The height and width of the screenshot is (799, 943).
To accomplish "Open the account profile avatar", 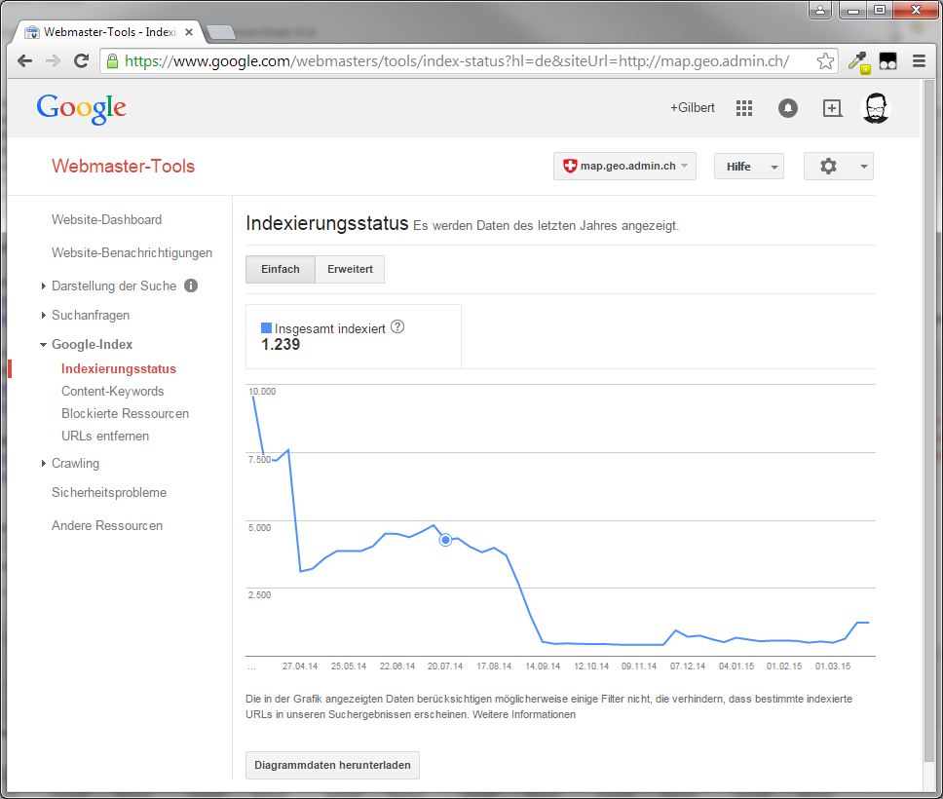I will coord(876,108).
